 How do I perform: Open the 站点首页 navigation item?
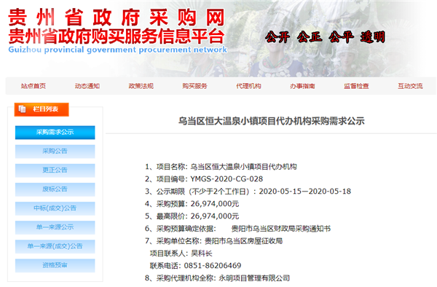34,86
